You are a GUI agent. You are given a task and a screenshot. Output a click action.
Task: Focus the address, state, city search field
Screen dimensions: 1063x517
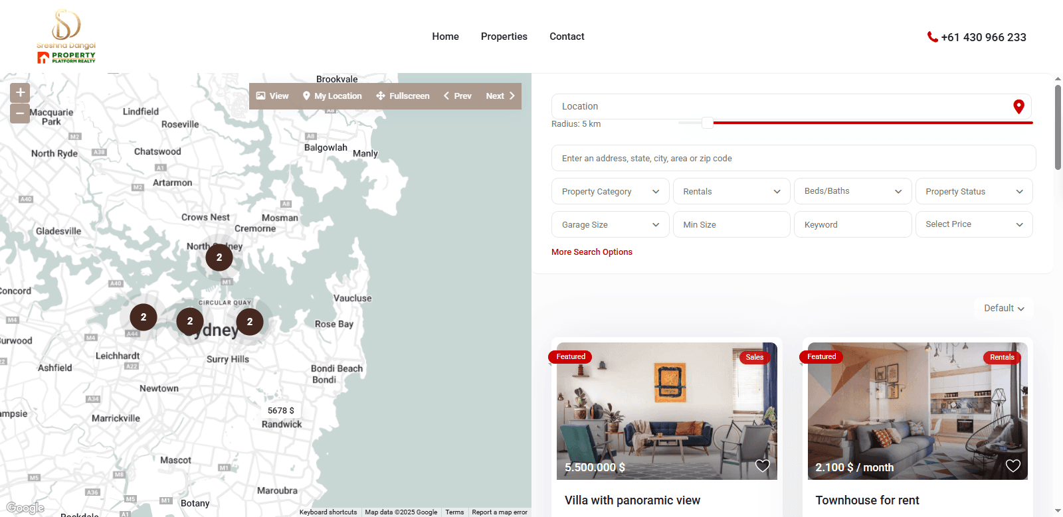(x=793, y=159)
